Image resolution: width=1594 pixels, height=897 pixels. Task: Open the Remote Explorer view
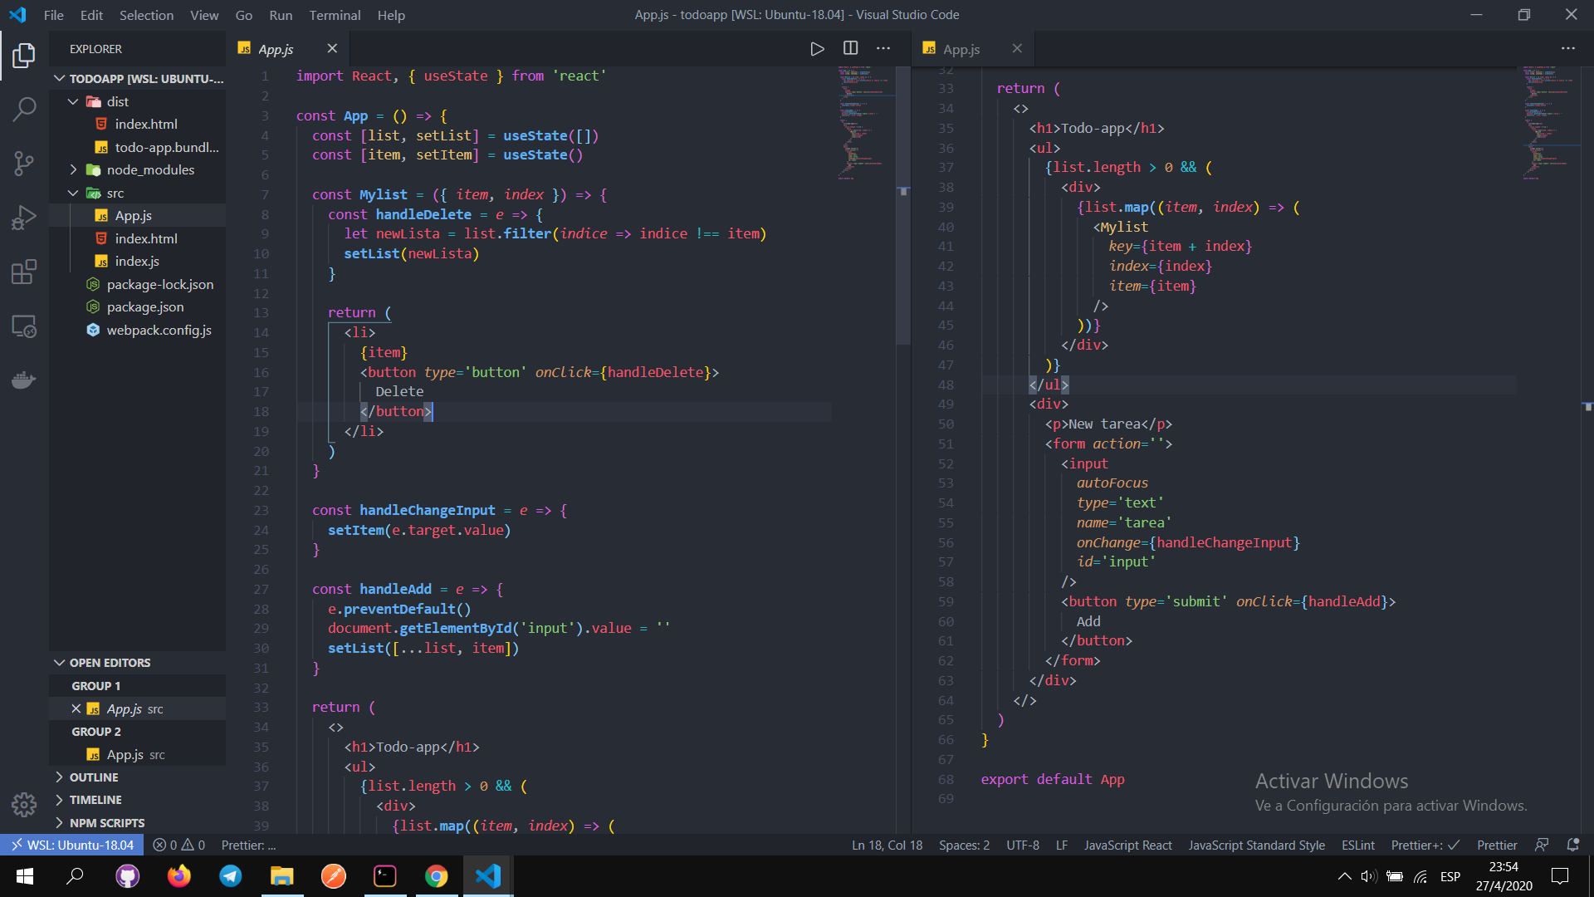click(x=24, y=327)
